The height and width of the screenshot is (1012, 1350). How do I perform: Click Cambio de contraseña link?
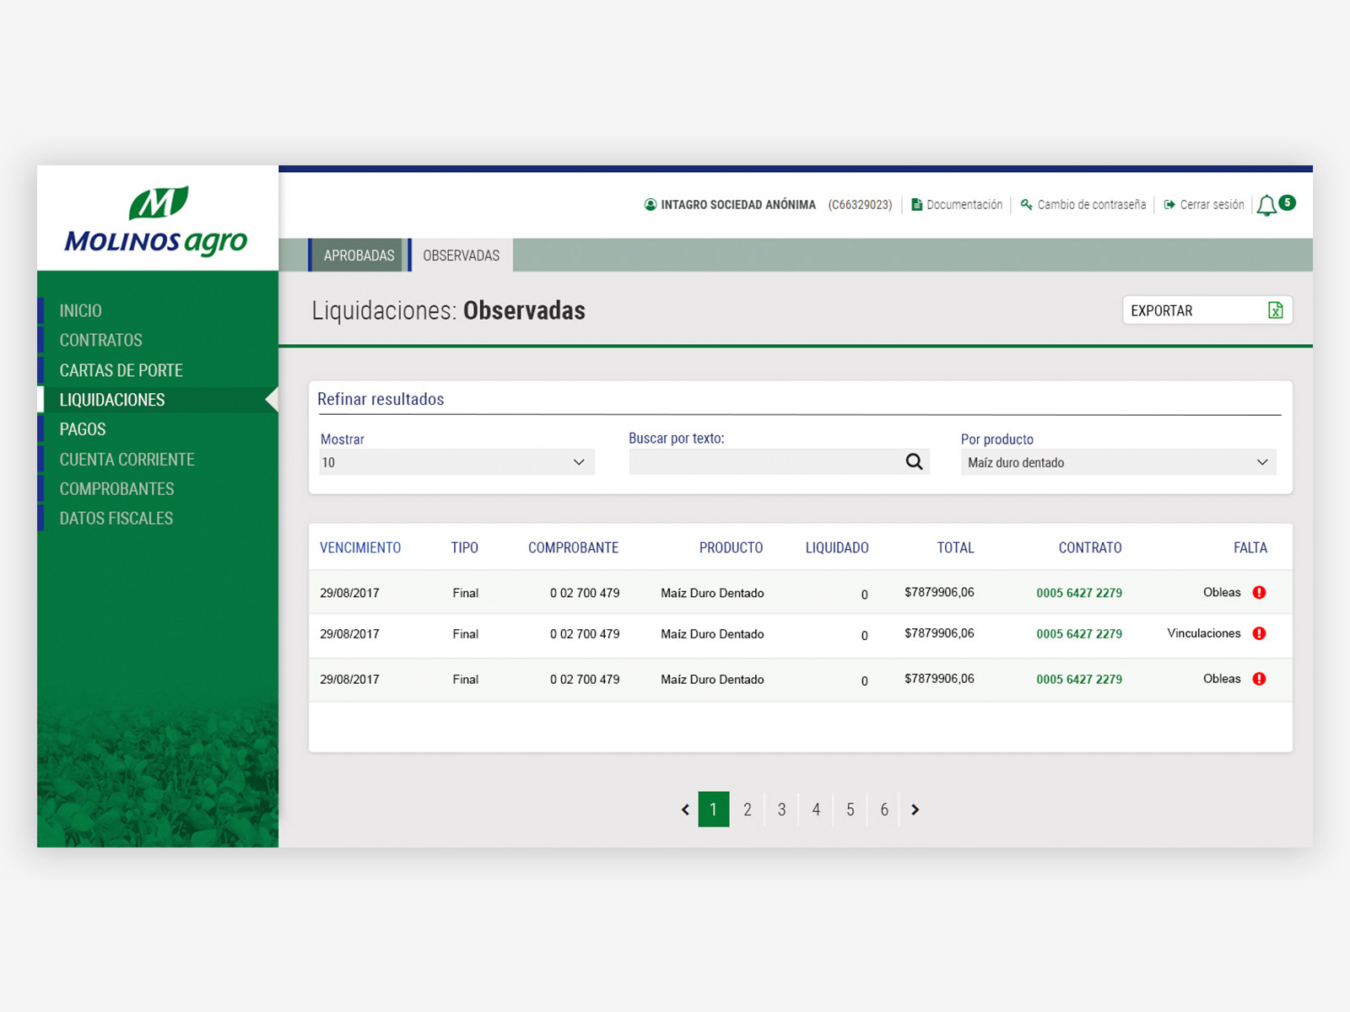1091,205
